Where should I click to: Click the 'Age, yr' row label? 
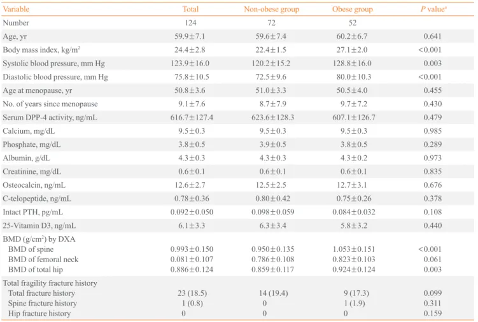point(15,37)
